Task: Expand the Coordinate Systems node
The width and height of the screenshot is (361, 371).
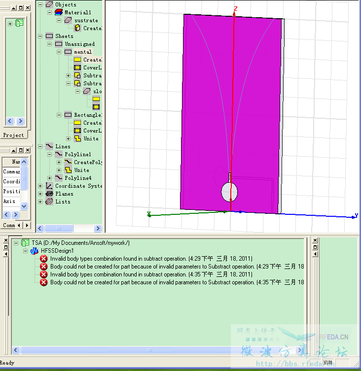Action: tap(40, 186)
